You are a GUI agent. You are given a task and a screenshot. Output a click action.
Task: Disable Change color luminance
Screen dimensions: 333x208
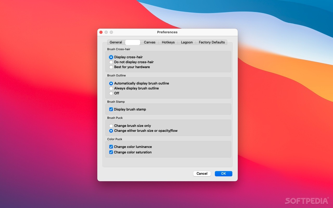pyautogui.click(x=111, y=147)
